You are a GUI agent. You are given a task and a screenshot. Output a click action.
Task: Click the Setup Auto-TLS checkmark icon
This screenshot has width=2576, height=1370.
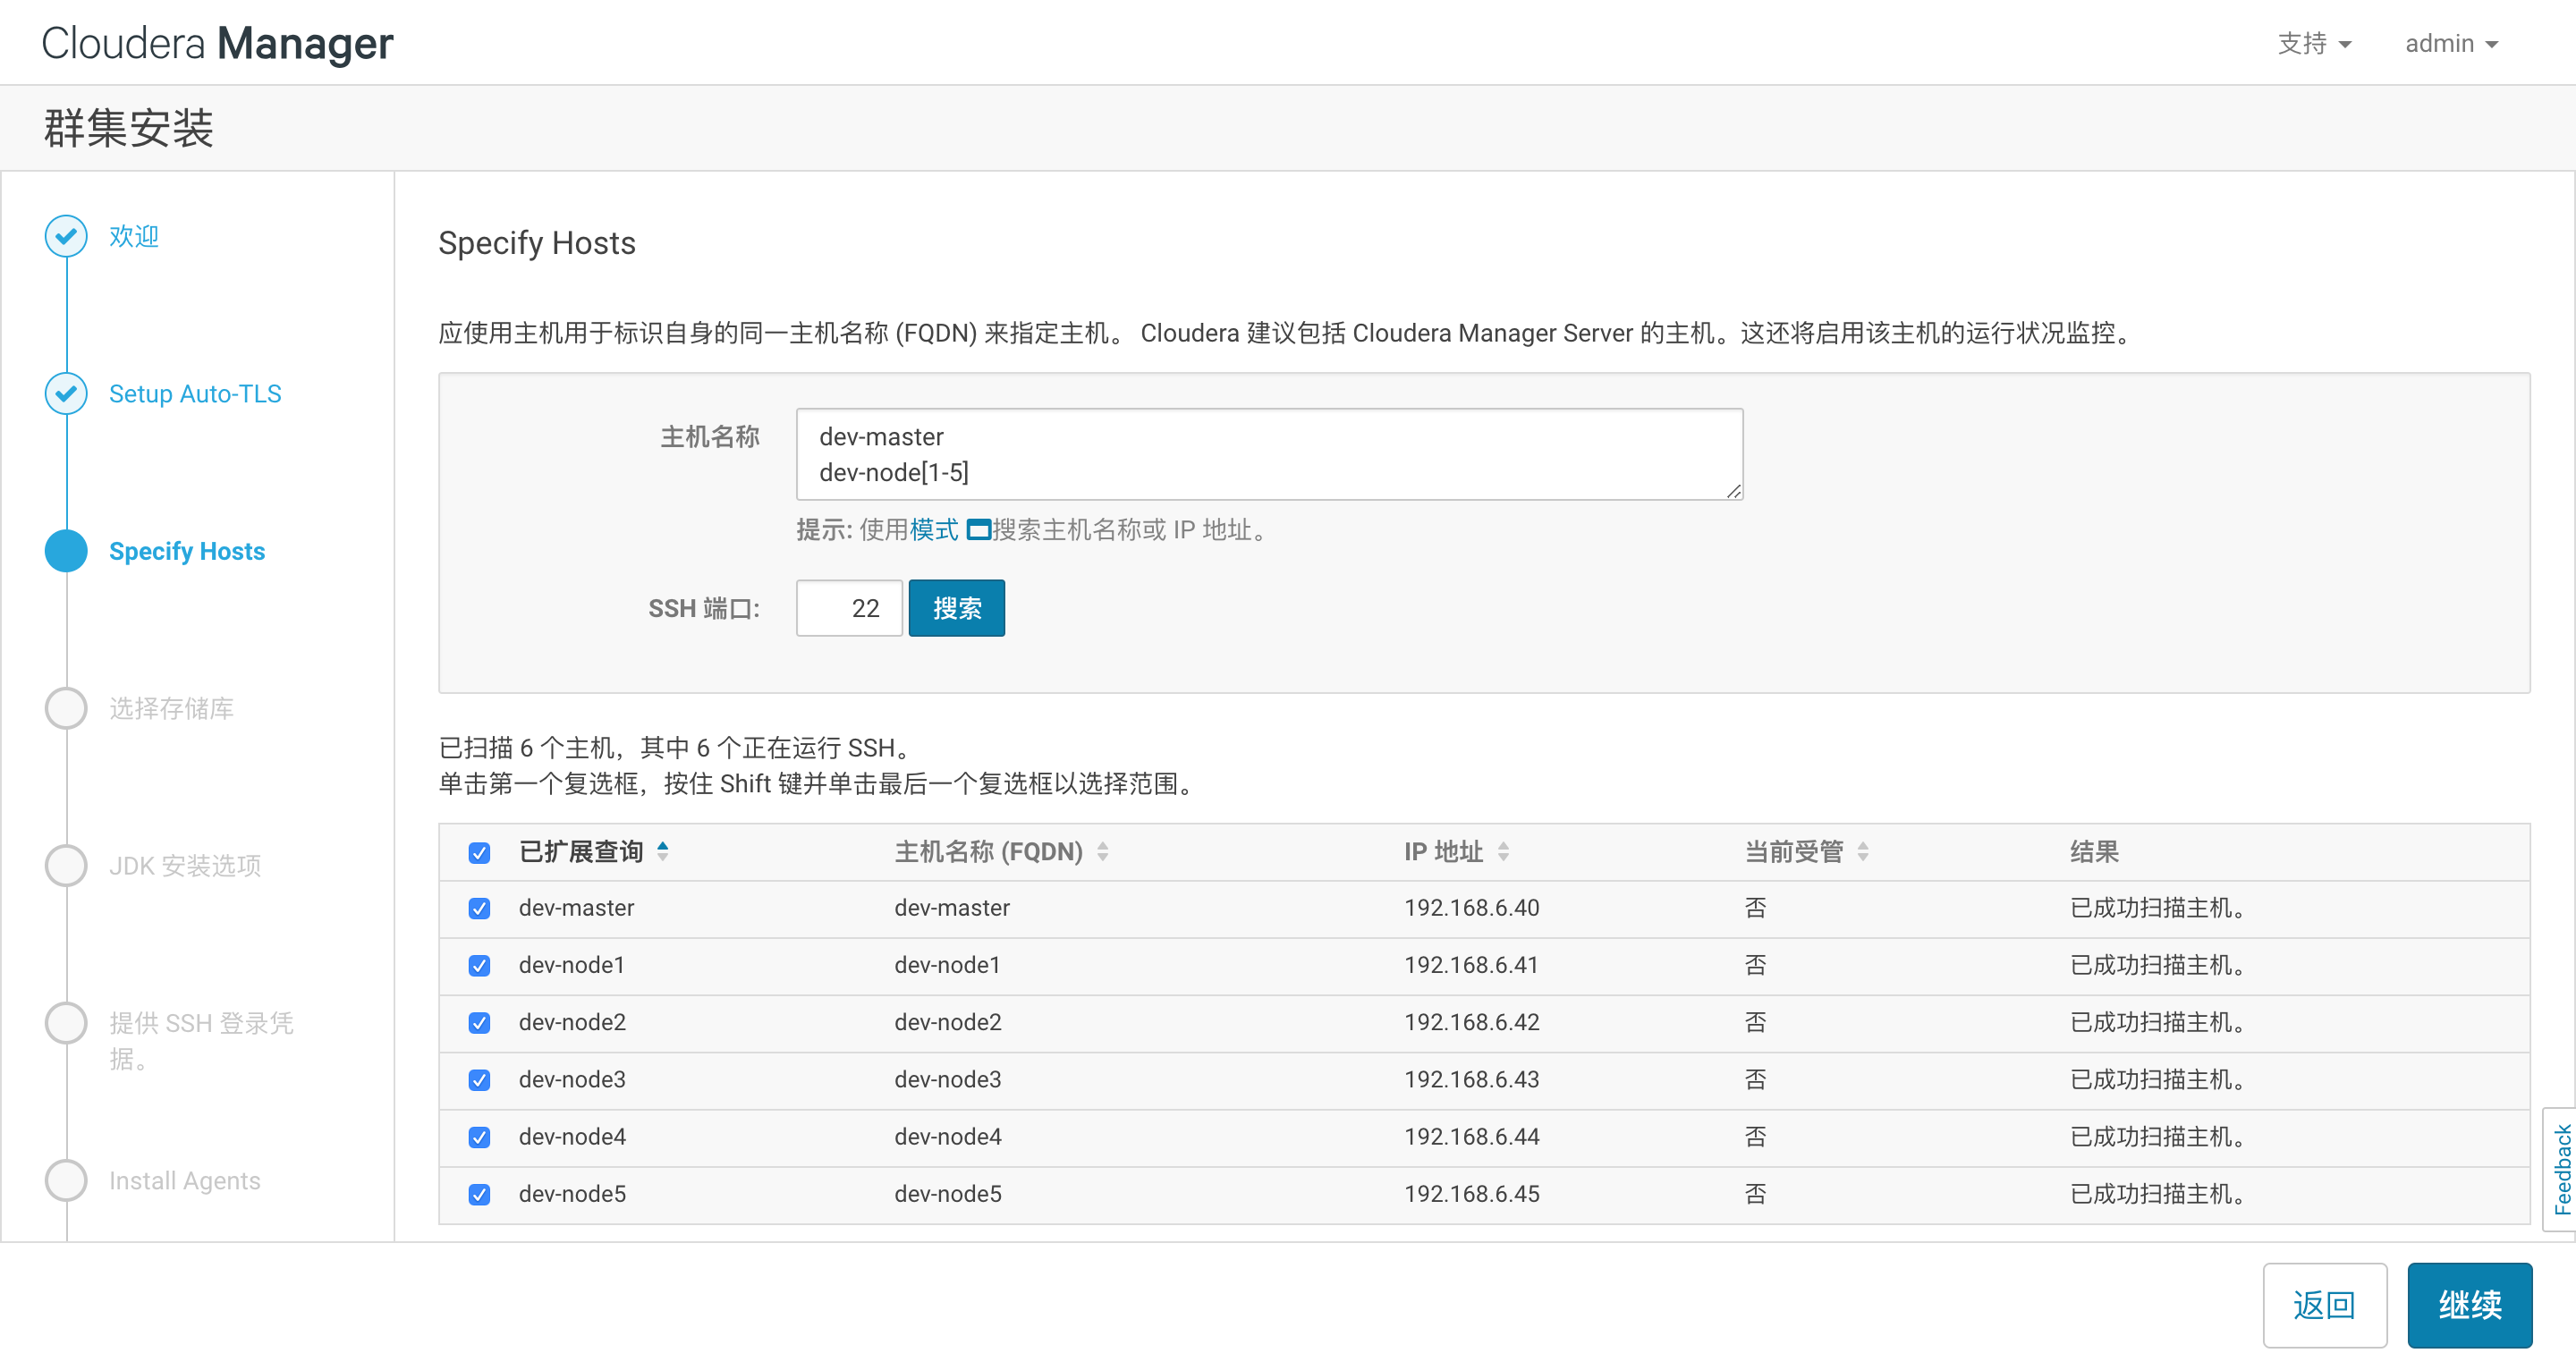[x=66, y=393]
